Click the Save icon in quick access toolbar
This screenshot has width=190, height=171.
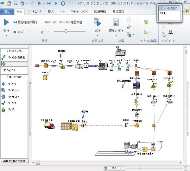[15, 4]
